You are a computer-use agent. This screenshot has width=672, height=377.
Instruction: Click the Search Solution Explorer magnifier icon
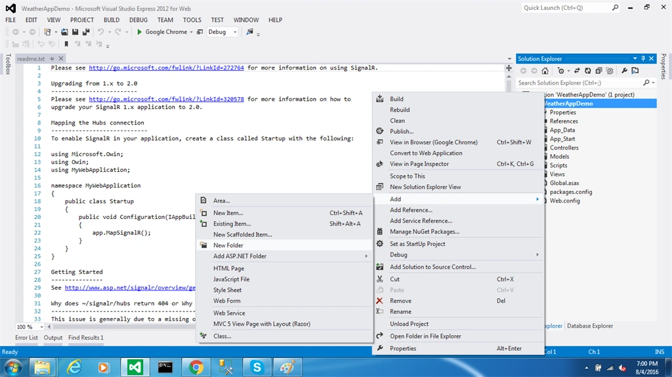[x=646, y=83]
